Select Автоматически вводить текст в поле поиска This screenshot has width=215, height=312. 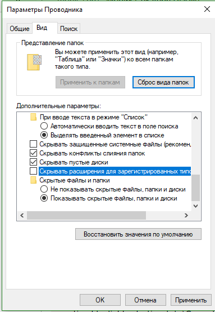(44, 126)
